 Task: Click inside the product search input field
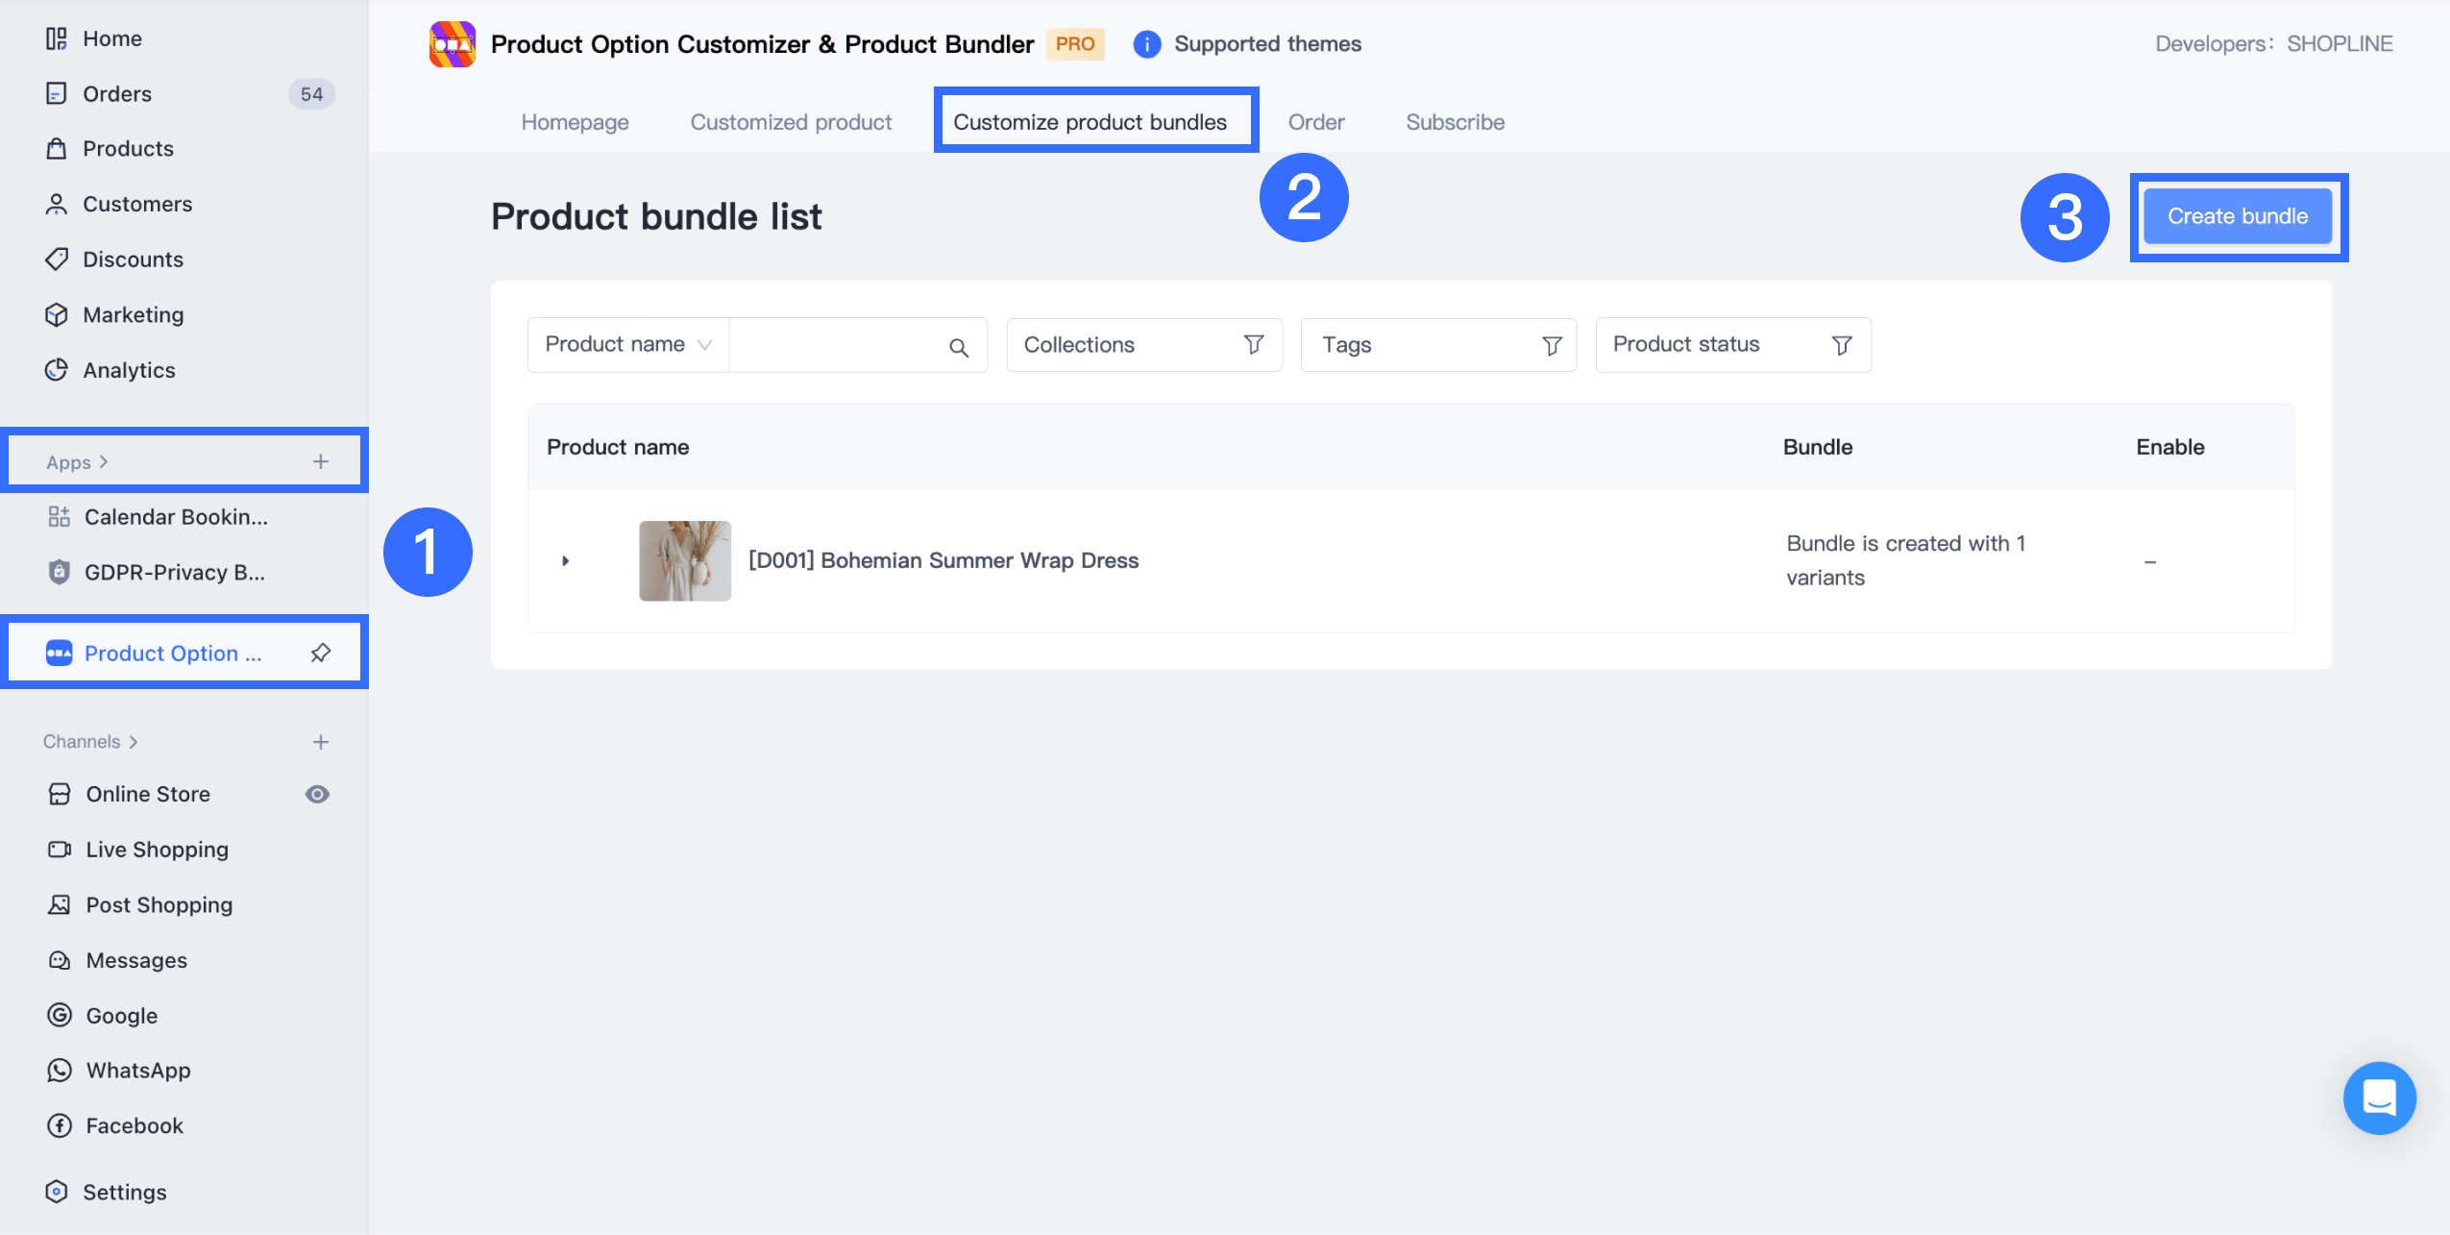pyautogui.click(x=838, y=345)
